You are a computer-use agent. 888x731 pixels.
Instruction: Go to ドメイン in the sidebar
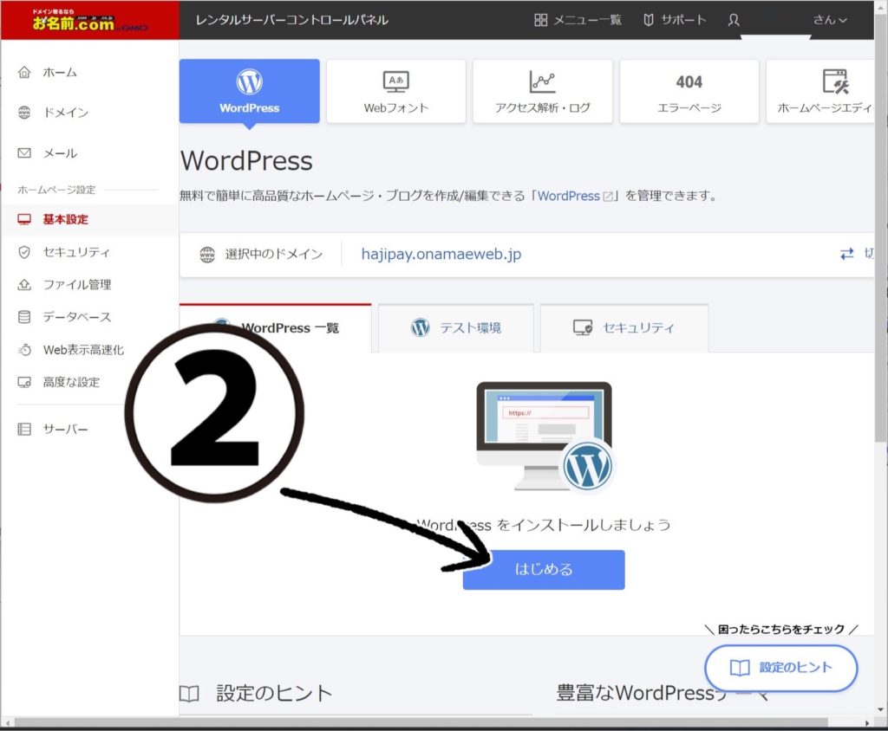(66, 113)
